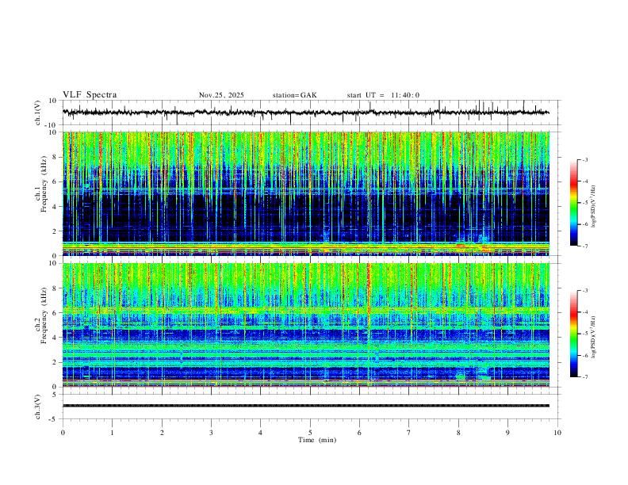Click the time axis tick label "2"
628x485 pixels.
point(162,433)
